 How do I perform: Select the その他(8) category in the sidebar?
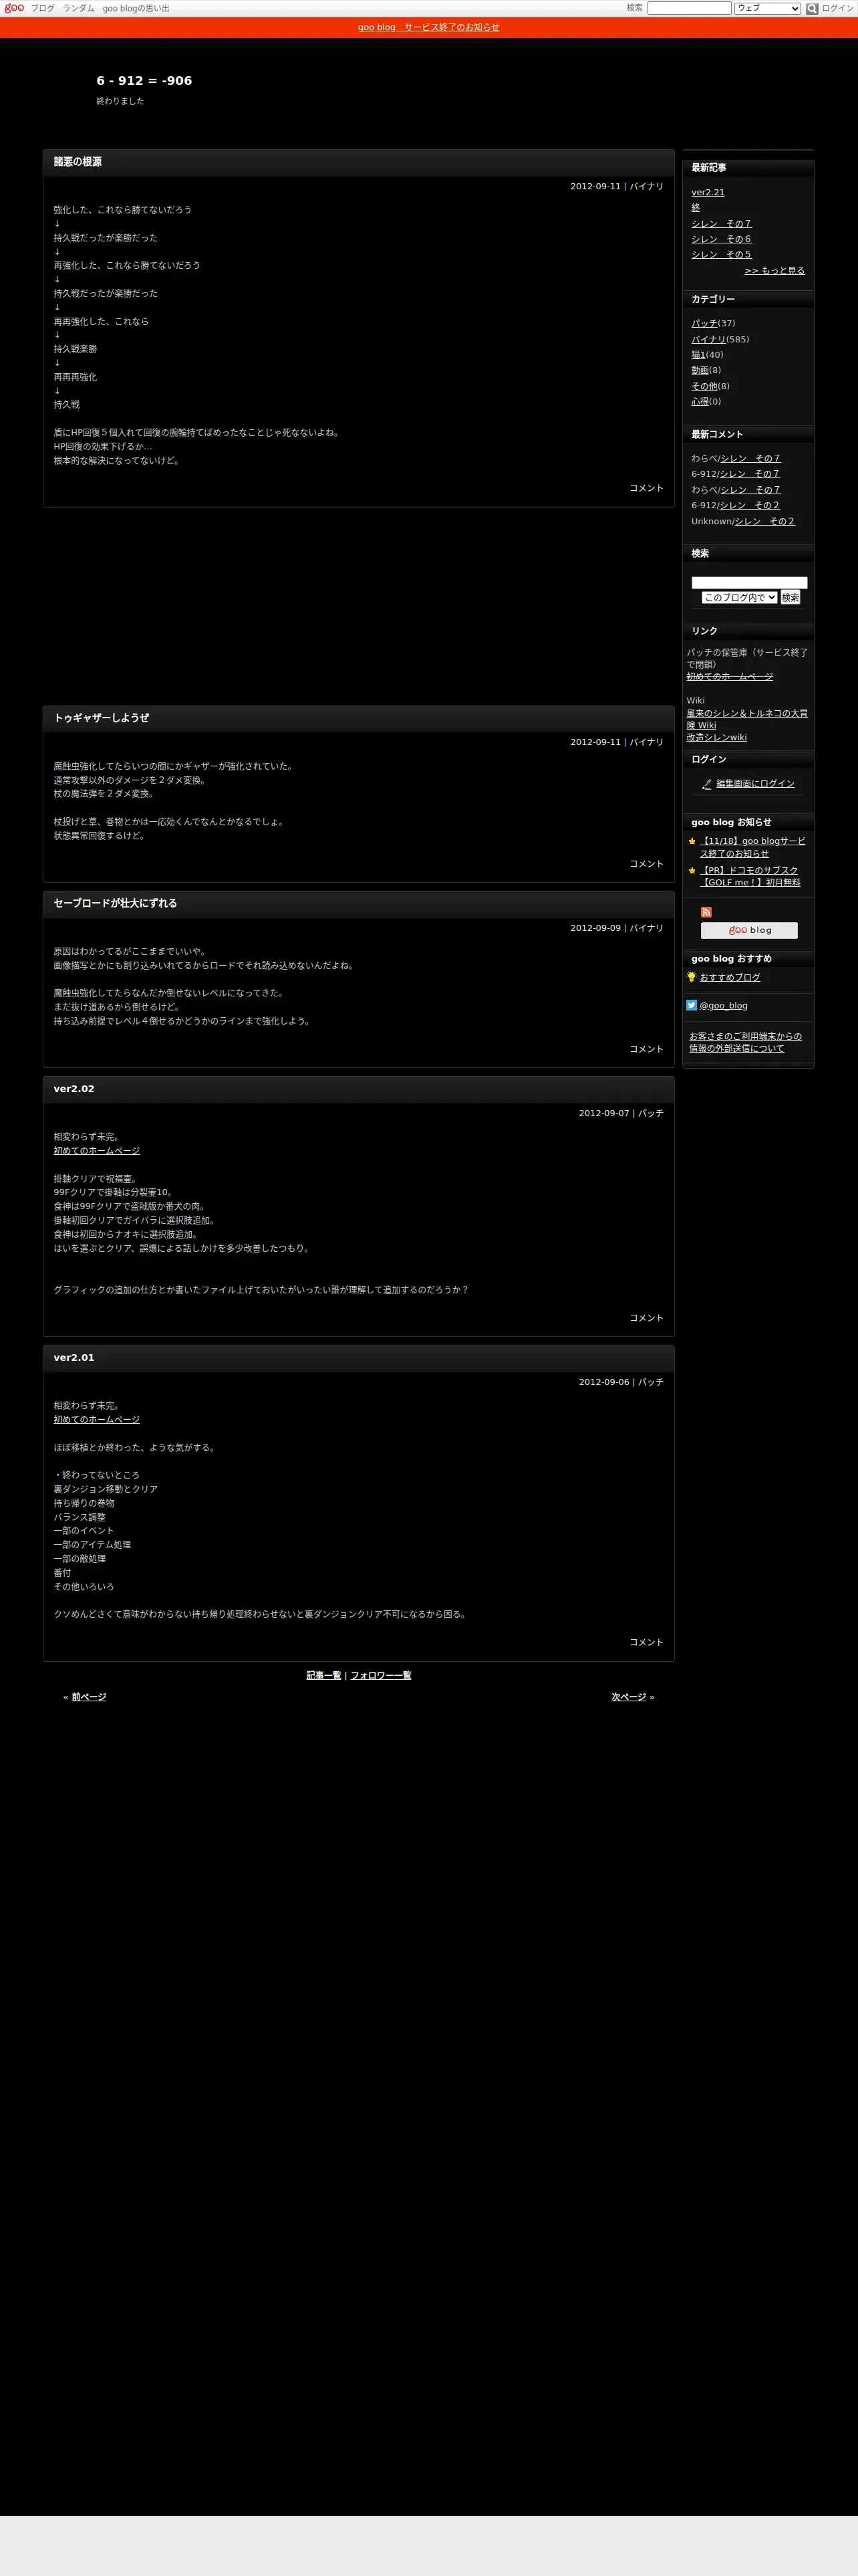point(704,386)
